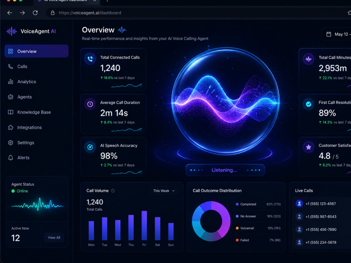Open live call +1 (555) 987-6543
Screen dimensions: 351x263
[x=322, y=216]
